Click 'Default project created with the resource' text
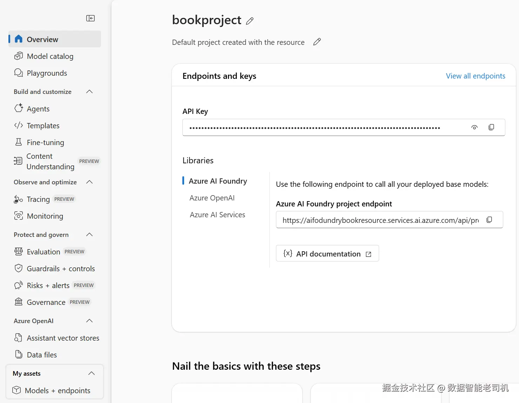This screenshot has height=403, width=519. pos(238,42)
